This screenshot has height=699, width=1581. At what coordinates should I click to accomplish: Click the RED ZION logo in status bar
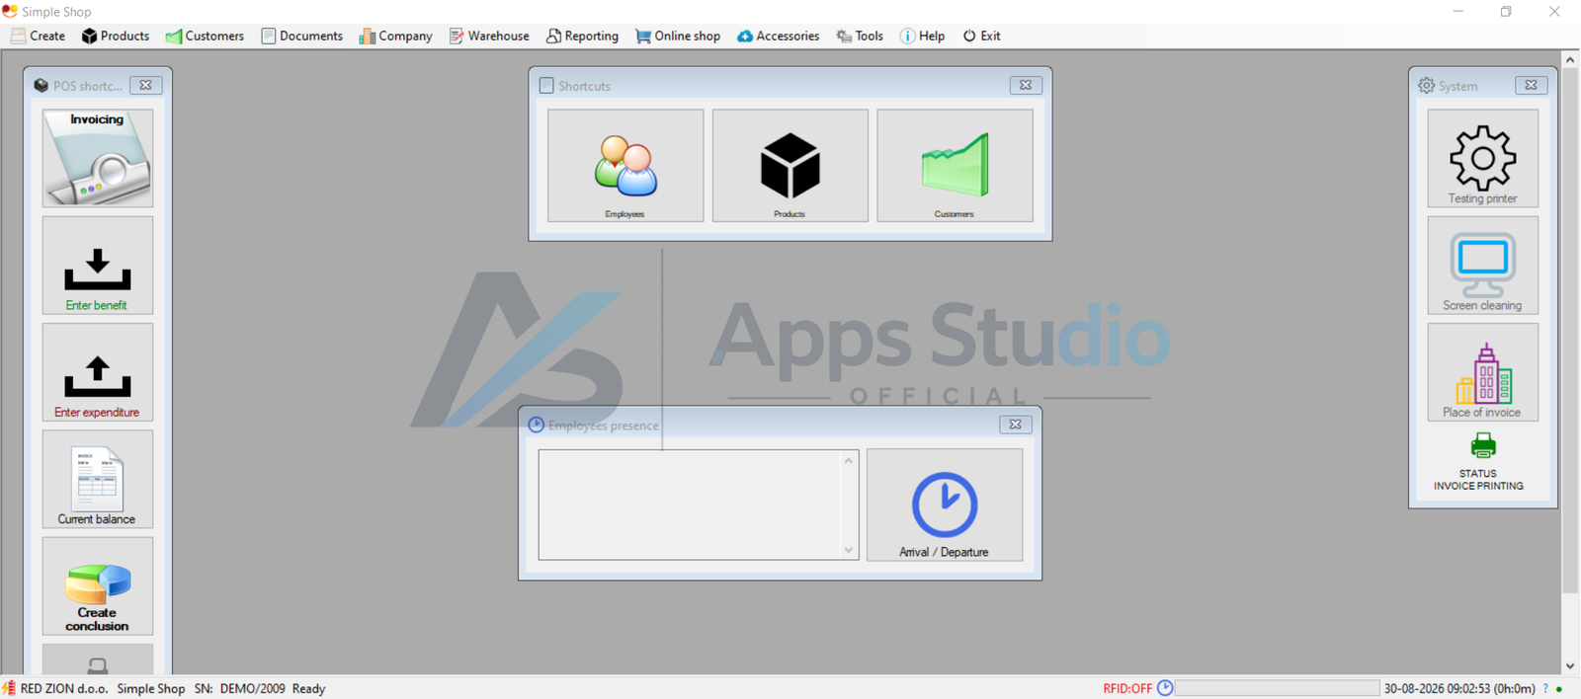9,688
